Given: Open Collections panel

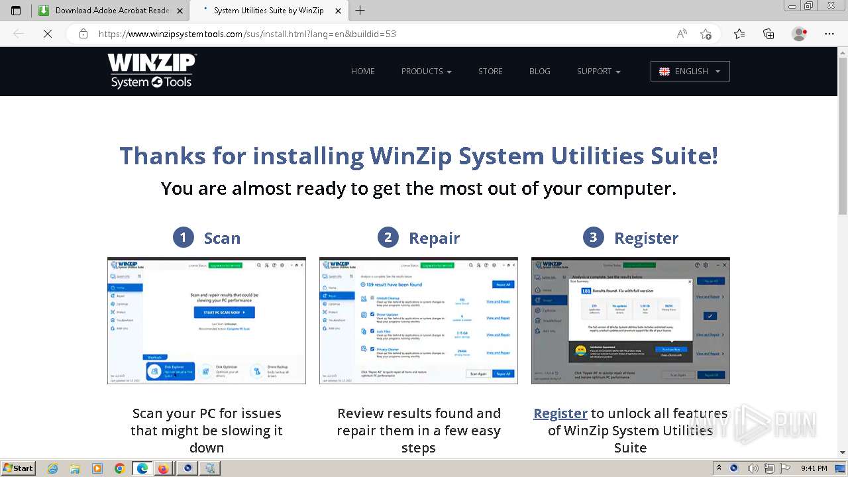Looking at the screenshot, I should (x=768, y=34).
